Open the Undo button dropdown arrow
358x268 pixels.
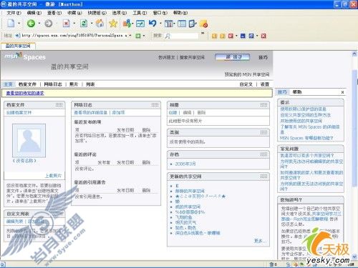pyautogui.click(x=160, y=24)
